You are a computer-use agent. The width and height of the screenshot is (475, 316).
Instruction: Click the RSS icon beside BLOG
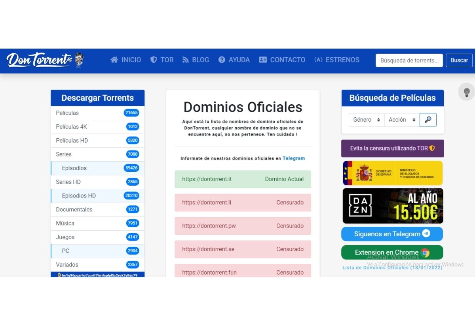tap(185, 60)
